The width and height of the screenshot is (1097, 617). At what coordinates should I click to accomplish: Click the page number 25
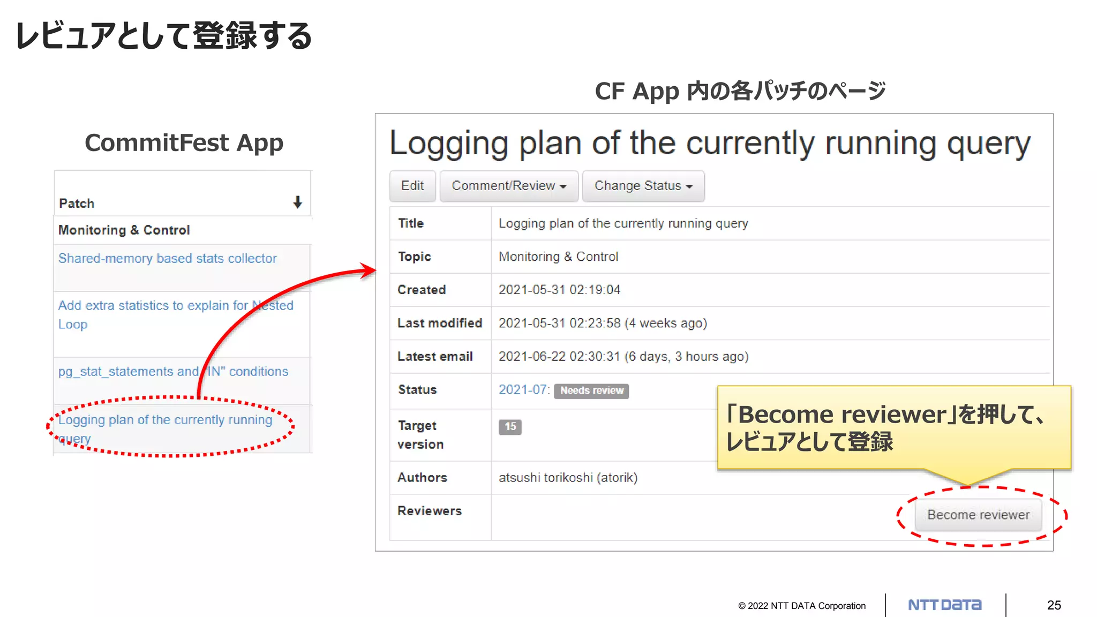(1054, 605)
